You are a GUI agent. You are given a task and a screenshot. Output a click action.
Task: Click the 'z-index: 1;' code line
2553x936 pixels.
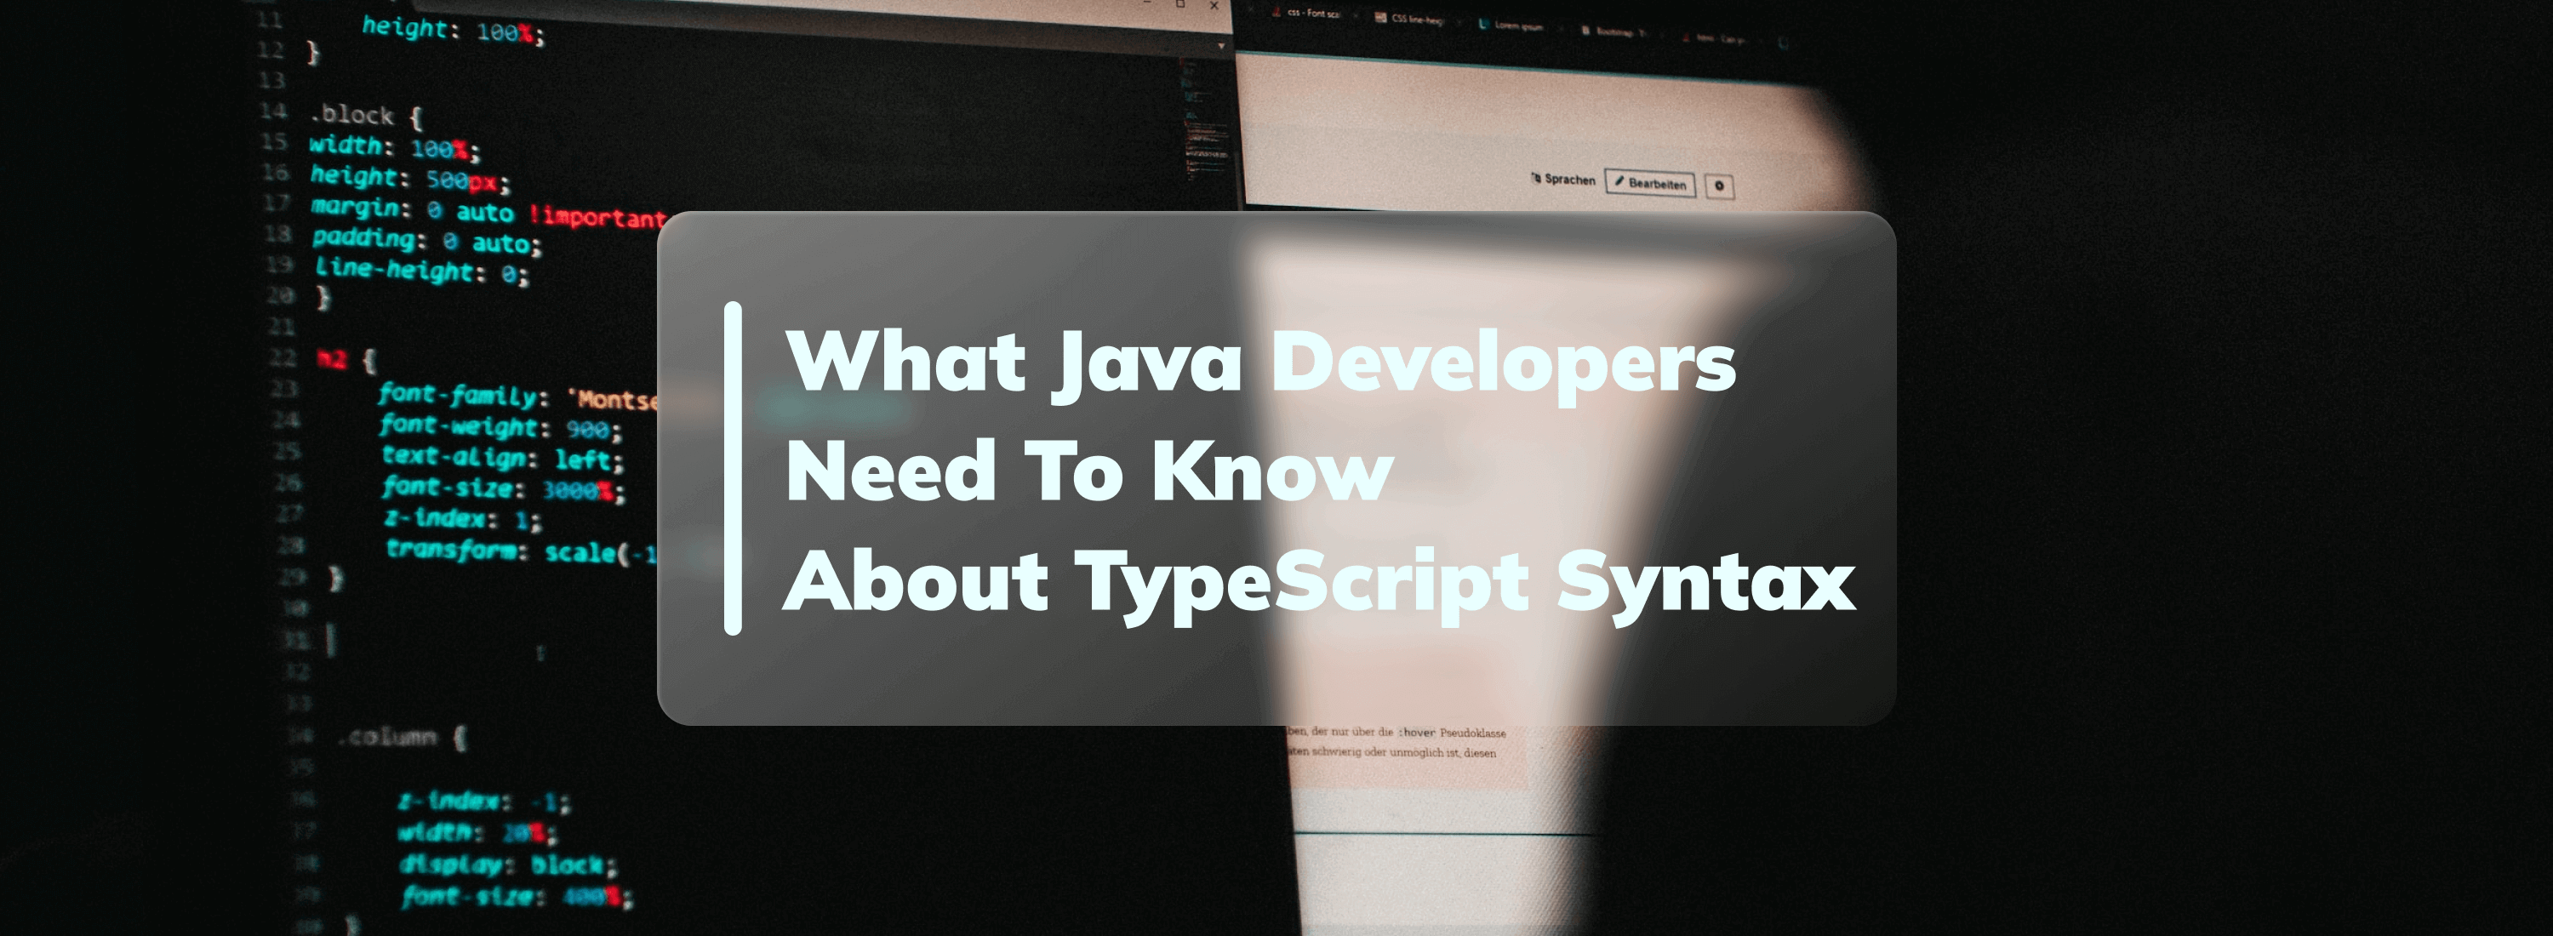464,519
